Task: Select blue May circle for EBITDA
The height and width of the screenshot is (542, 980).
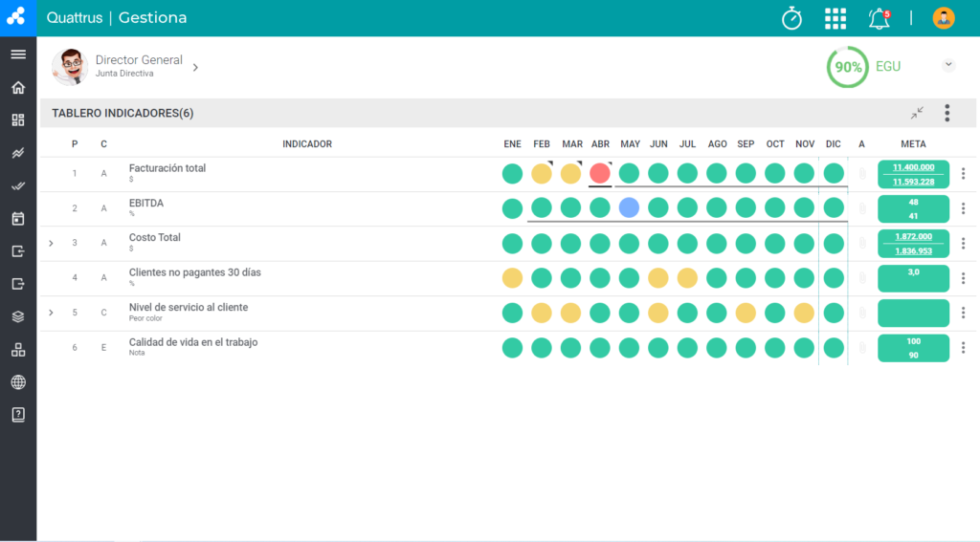Action: pos(629,208)
